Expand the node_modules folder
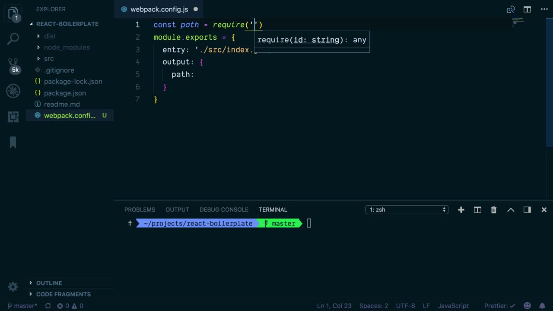The width and height of the screenshot is (553, 311). pyautogui.click(x=67, y=47)
